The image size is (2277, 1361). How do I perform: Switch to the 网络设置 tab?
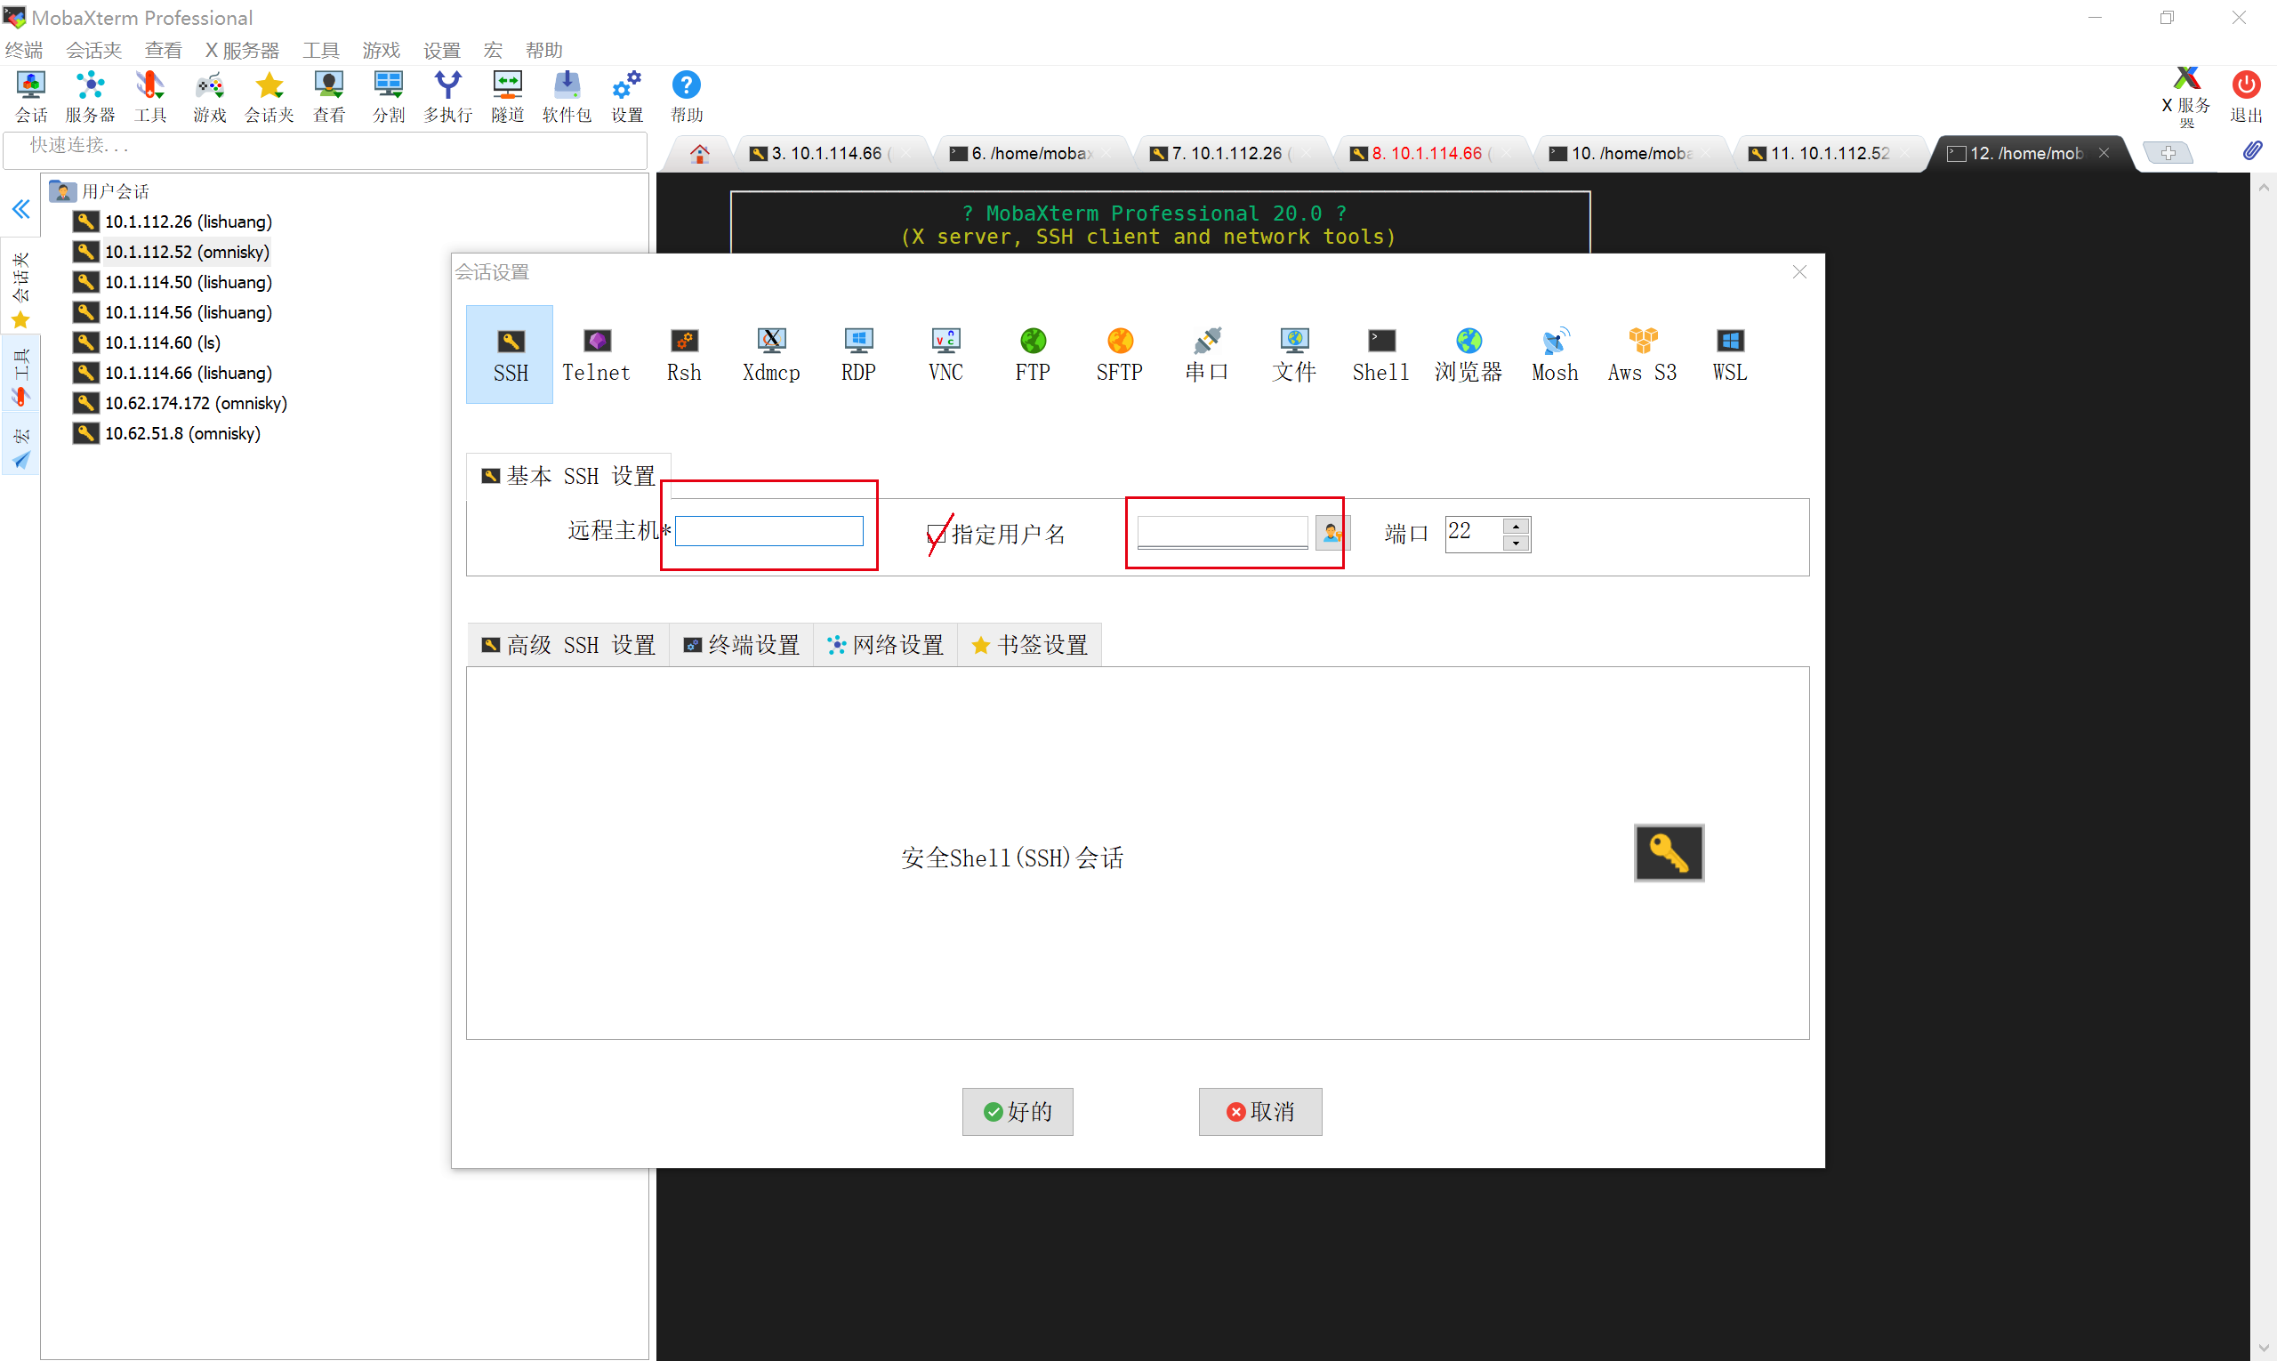pyautogui.click(x=886, y=644)
